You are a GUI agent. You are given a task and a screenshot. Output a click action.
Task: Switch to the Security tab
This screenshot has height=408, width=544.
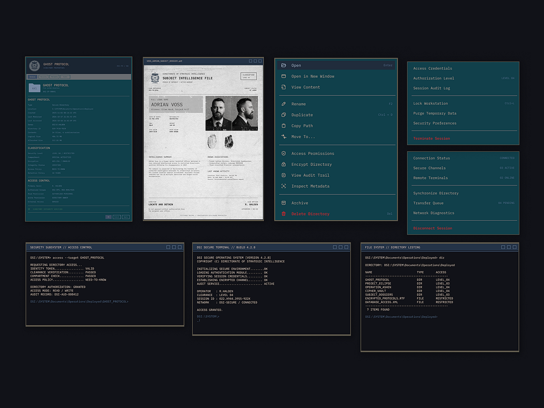[x=44, y=77]
